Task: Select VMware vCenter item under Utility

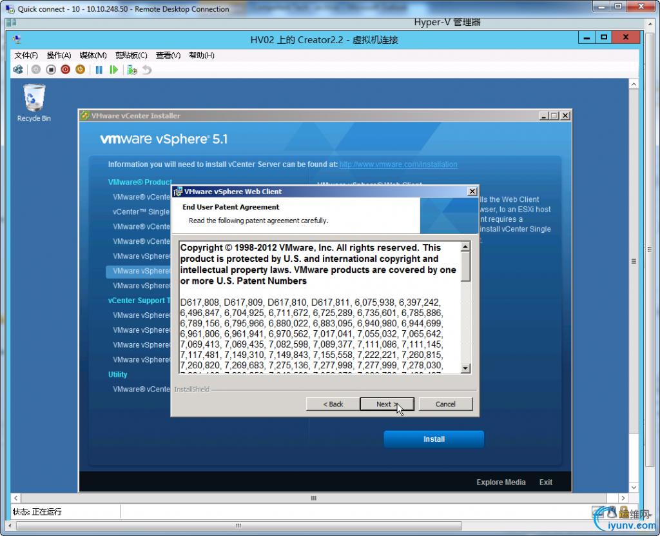Action: (x=141, y=390)
